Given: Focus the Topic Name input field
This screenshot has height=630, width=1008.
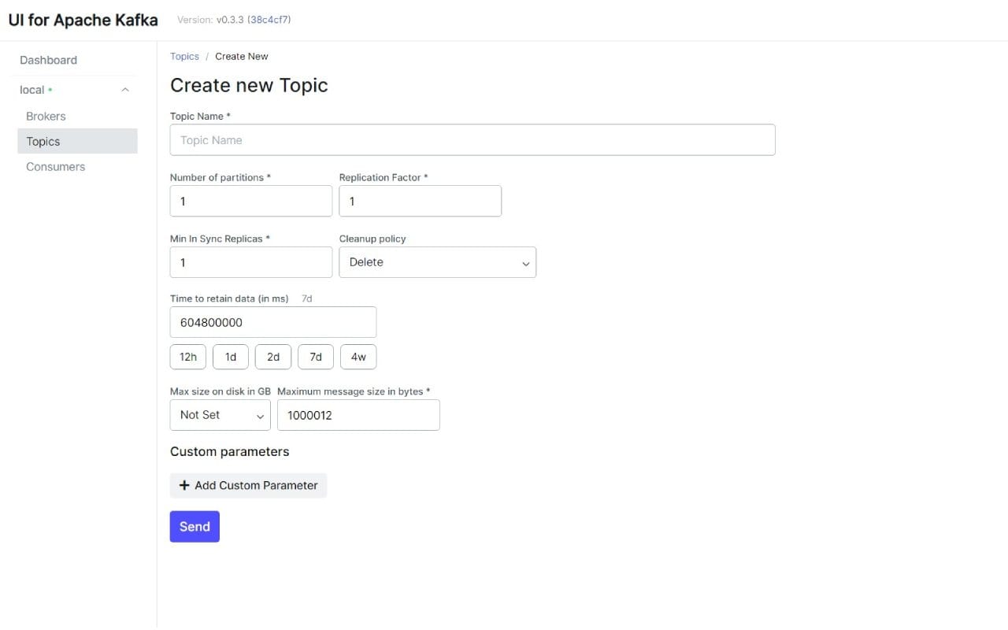Looking at the screenshot, I should coord(472,139).
